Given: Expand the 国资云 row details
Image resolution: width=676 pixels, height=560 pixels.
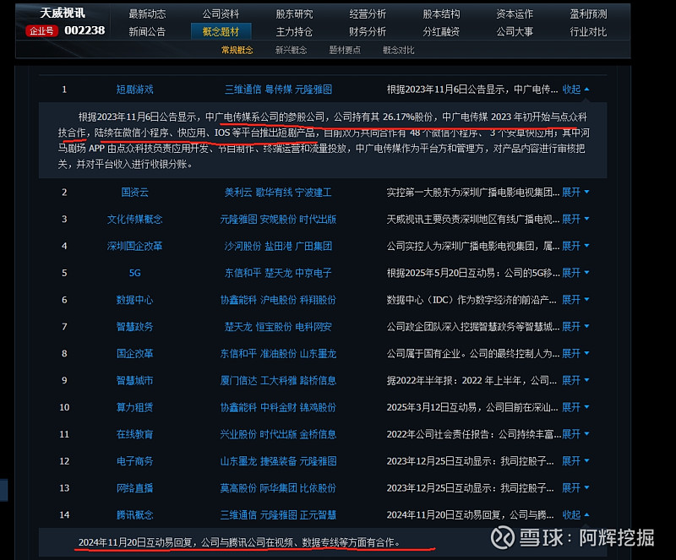Looking at the screenshot, I should [x=575, y=193].
